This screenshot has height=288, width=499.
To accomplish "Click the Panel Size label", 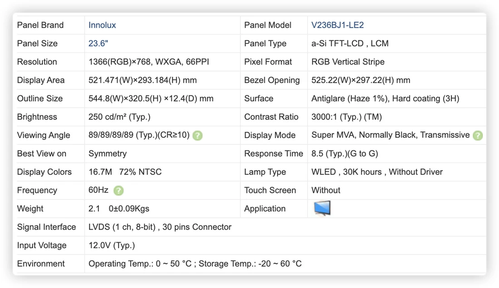I will [x=37, y=43].
